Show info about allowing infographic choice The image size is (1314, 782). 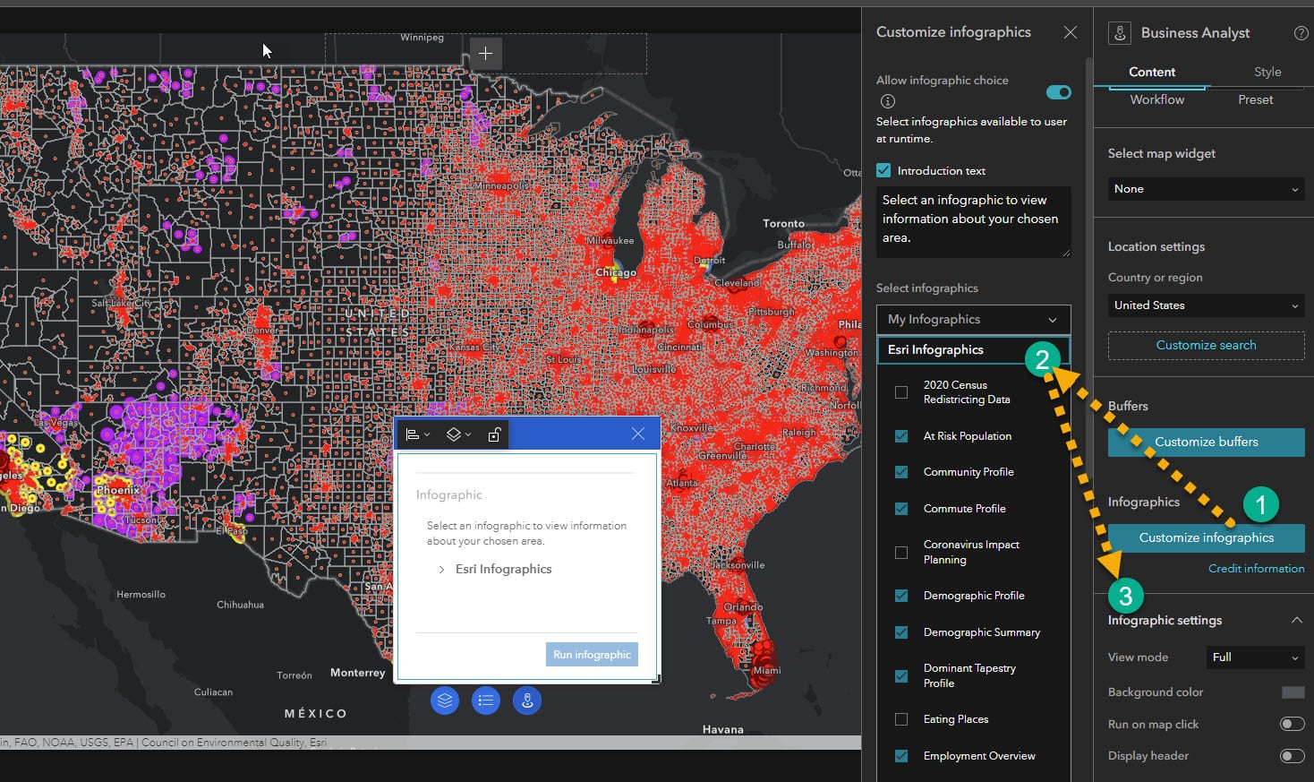click(x=888, y=101)
